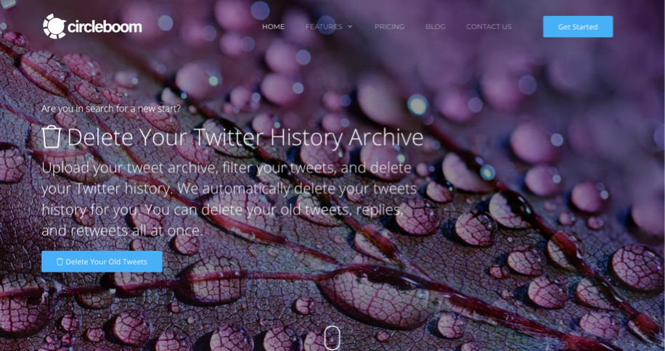Click the small trash icon in blue button
665x351 pixels.
60,262
